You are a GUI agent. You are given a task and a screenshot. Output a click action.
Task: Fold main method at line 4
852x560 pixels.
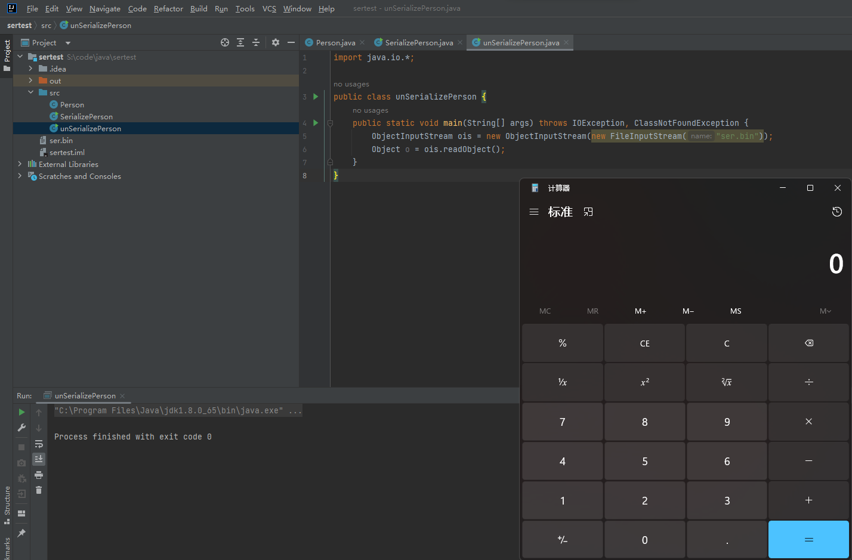click(330, 123)
